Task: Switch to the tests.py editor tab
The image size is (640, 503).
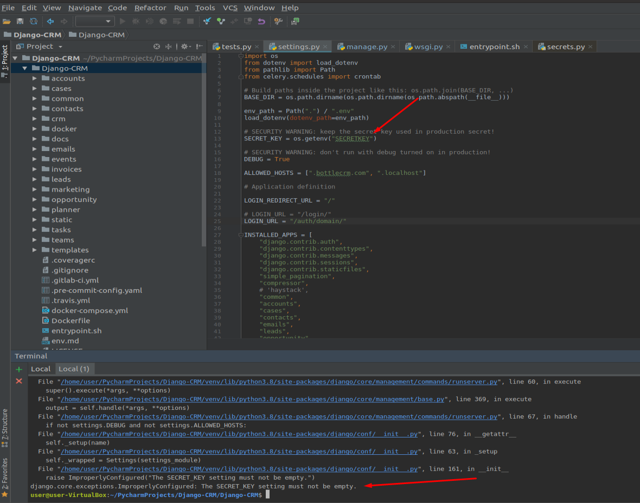Action: point(236,47)
